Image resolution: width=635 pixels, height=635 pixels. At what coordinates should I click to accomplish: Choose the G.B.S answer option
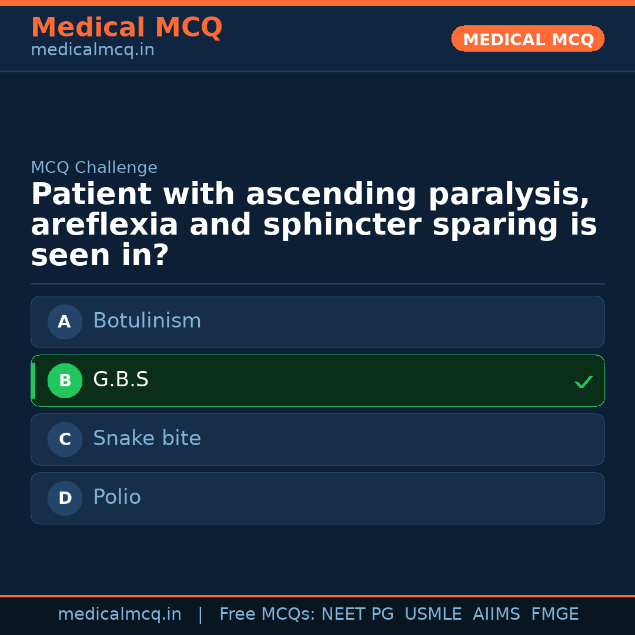tap(317, 380)
